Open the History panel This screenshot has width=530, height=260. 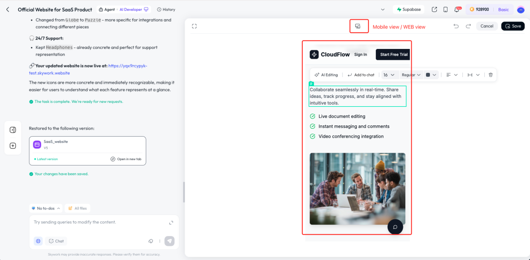click(166, 9)
